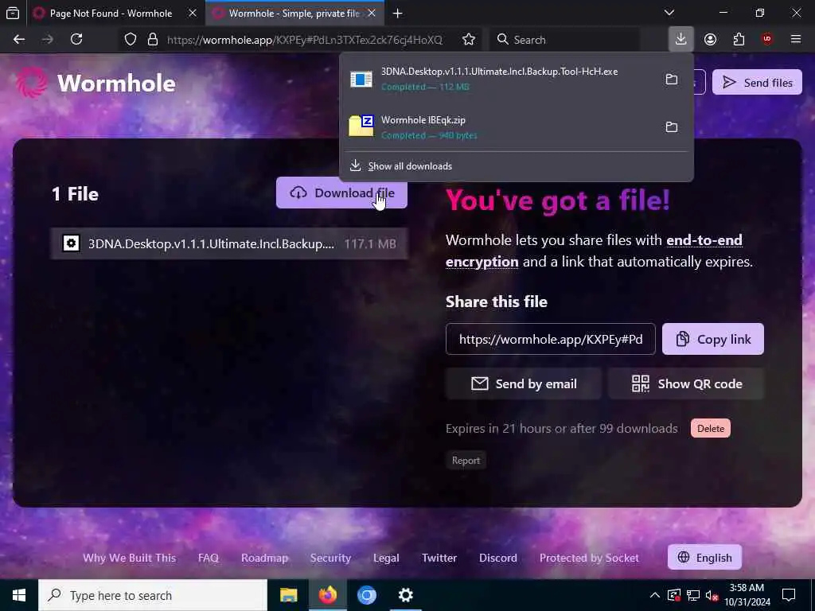Click the Download file button
Screen dimensions: 815x611
(x=341, y=193)
